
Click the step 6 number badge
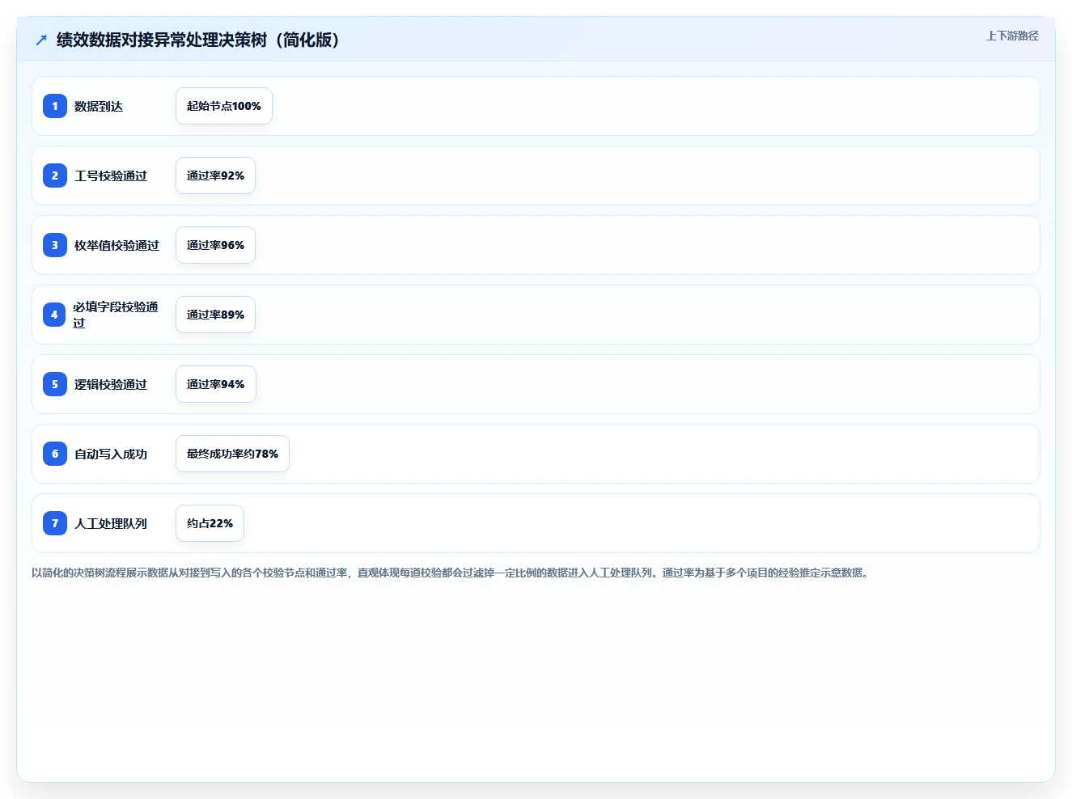pyautogui.click(x=55, y=454)
